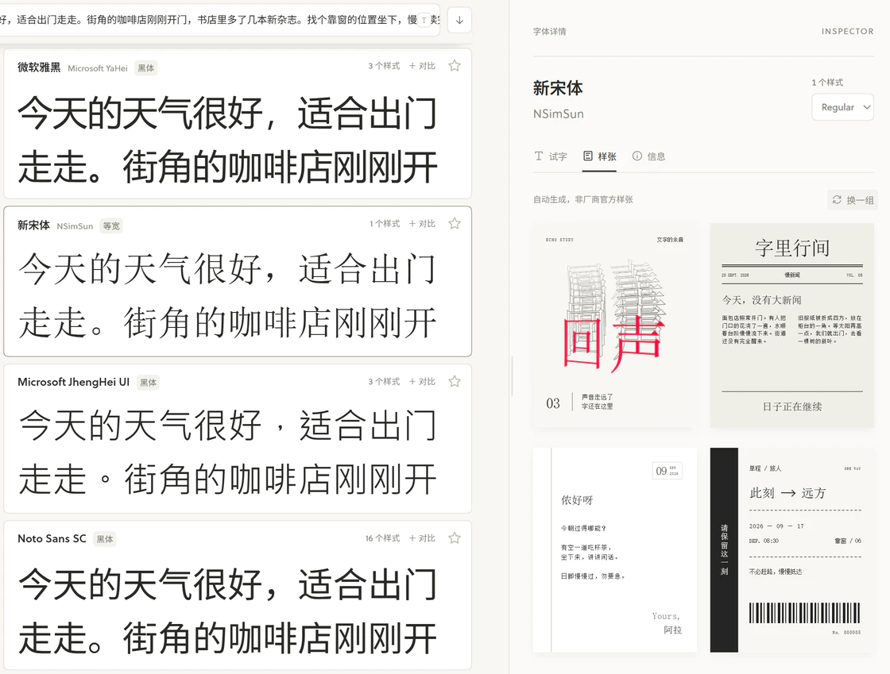Star the Microsoft JhengHei UI font

pyautogui.click(x=455, y=382)
